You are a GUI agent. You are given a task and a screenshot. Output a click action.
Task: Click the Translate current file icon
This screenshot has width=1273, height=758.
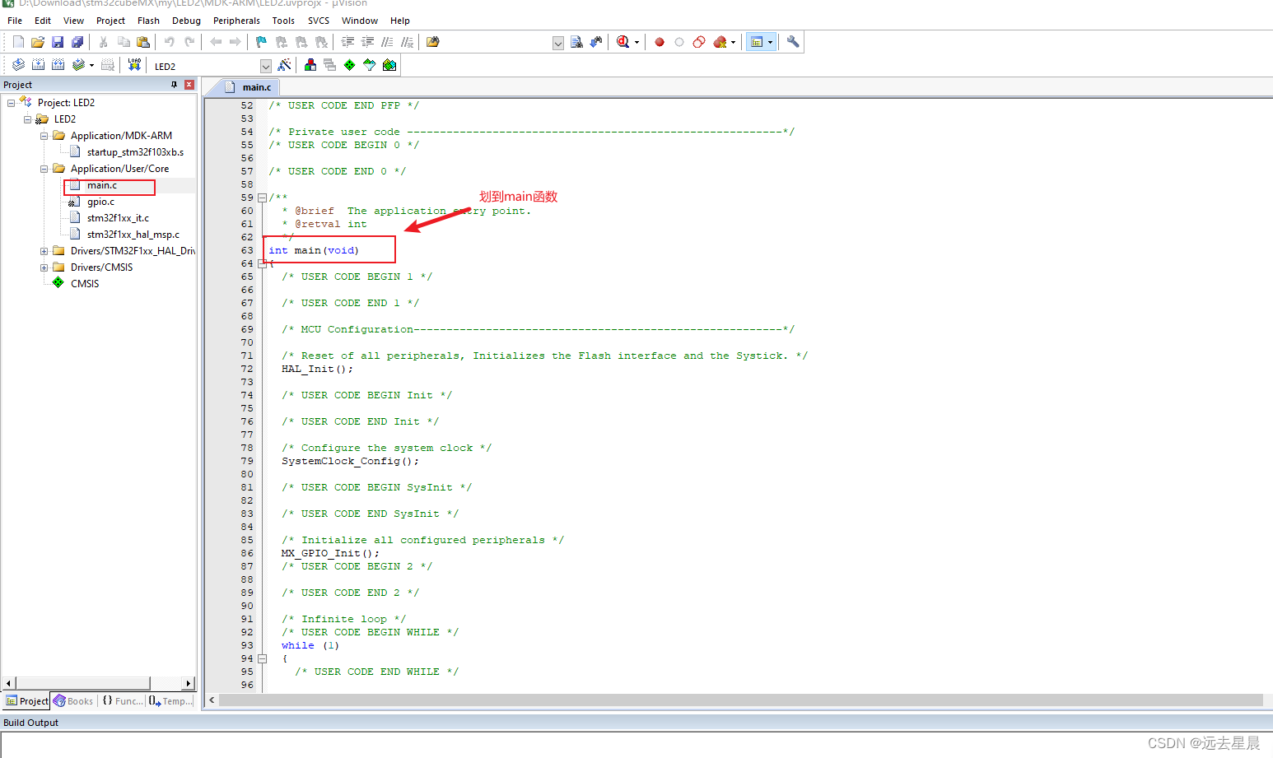click(18, 65)
